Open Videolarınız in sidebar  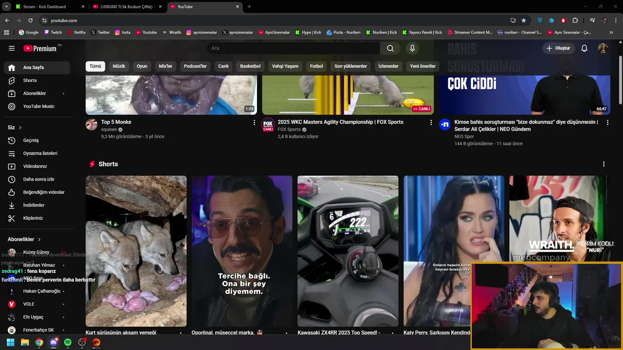coord(37,166)
